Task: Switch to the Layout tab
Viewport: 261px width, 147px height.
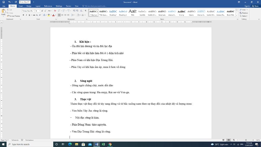Action: [38, 6]
